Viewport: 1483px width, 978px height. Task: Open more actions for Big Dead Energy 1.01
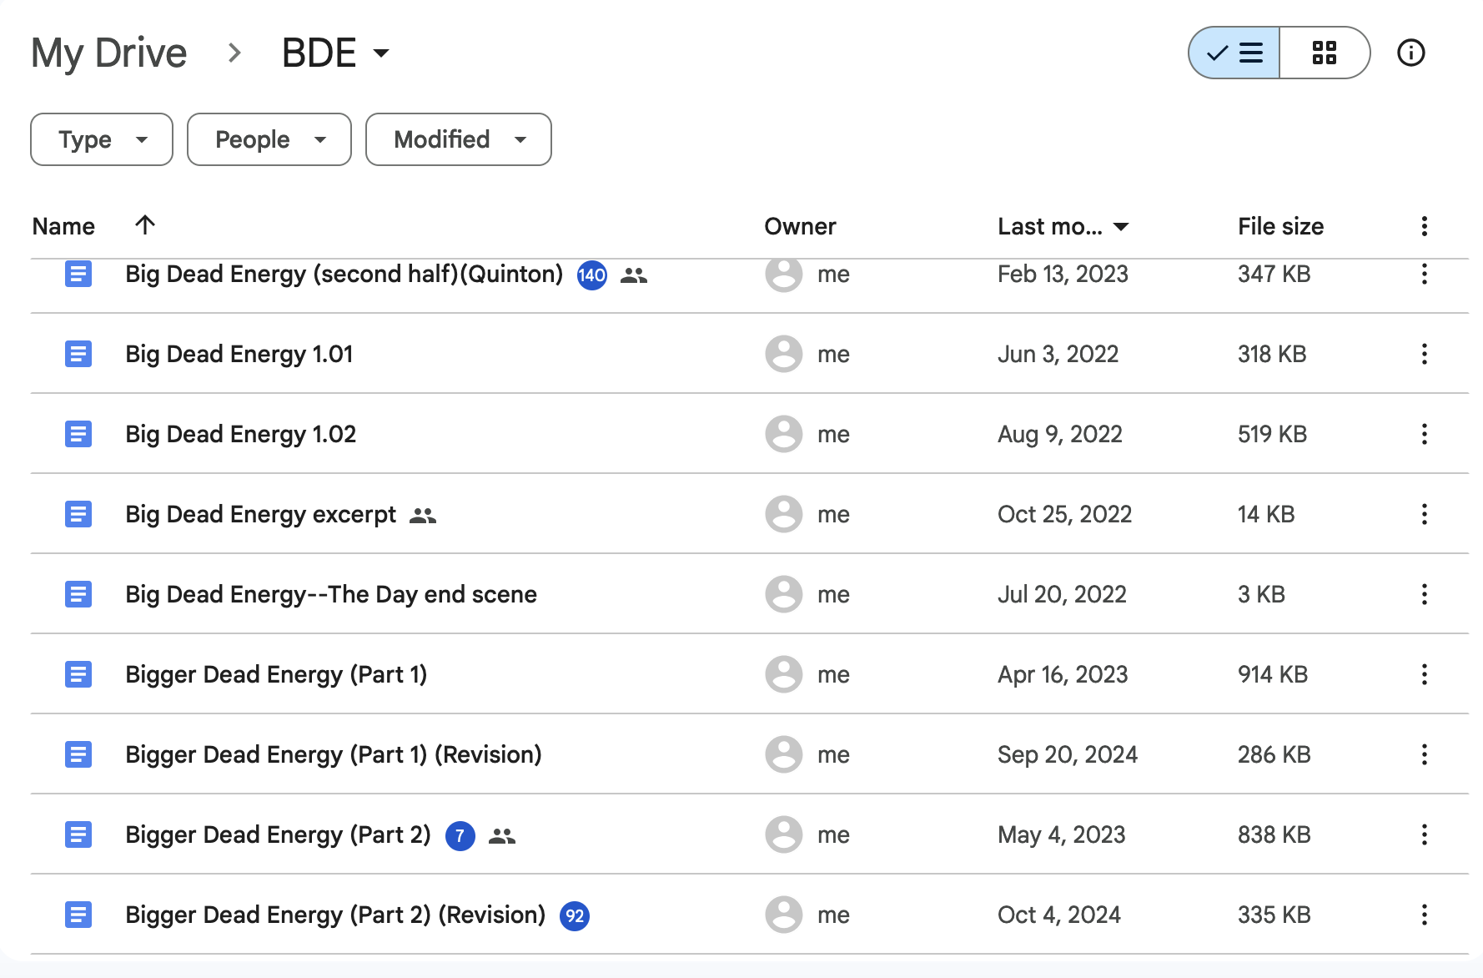1424,355
